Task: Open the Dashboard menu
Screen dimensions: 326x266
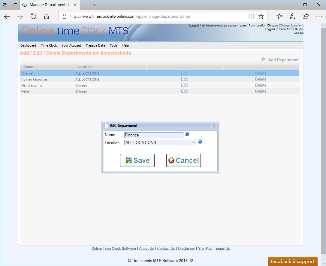Action: click(28, 45)
